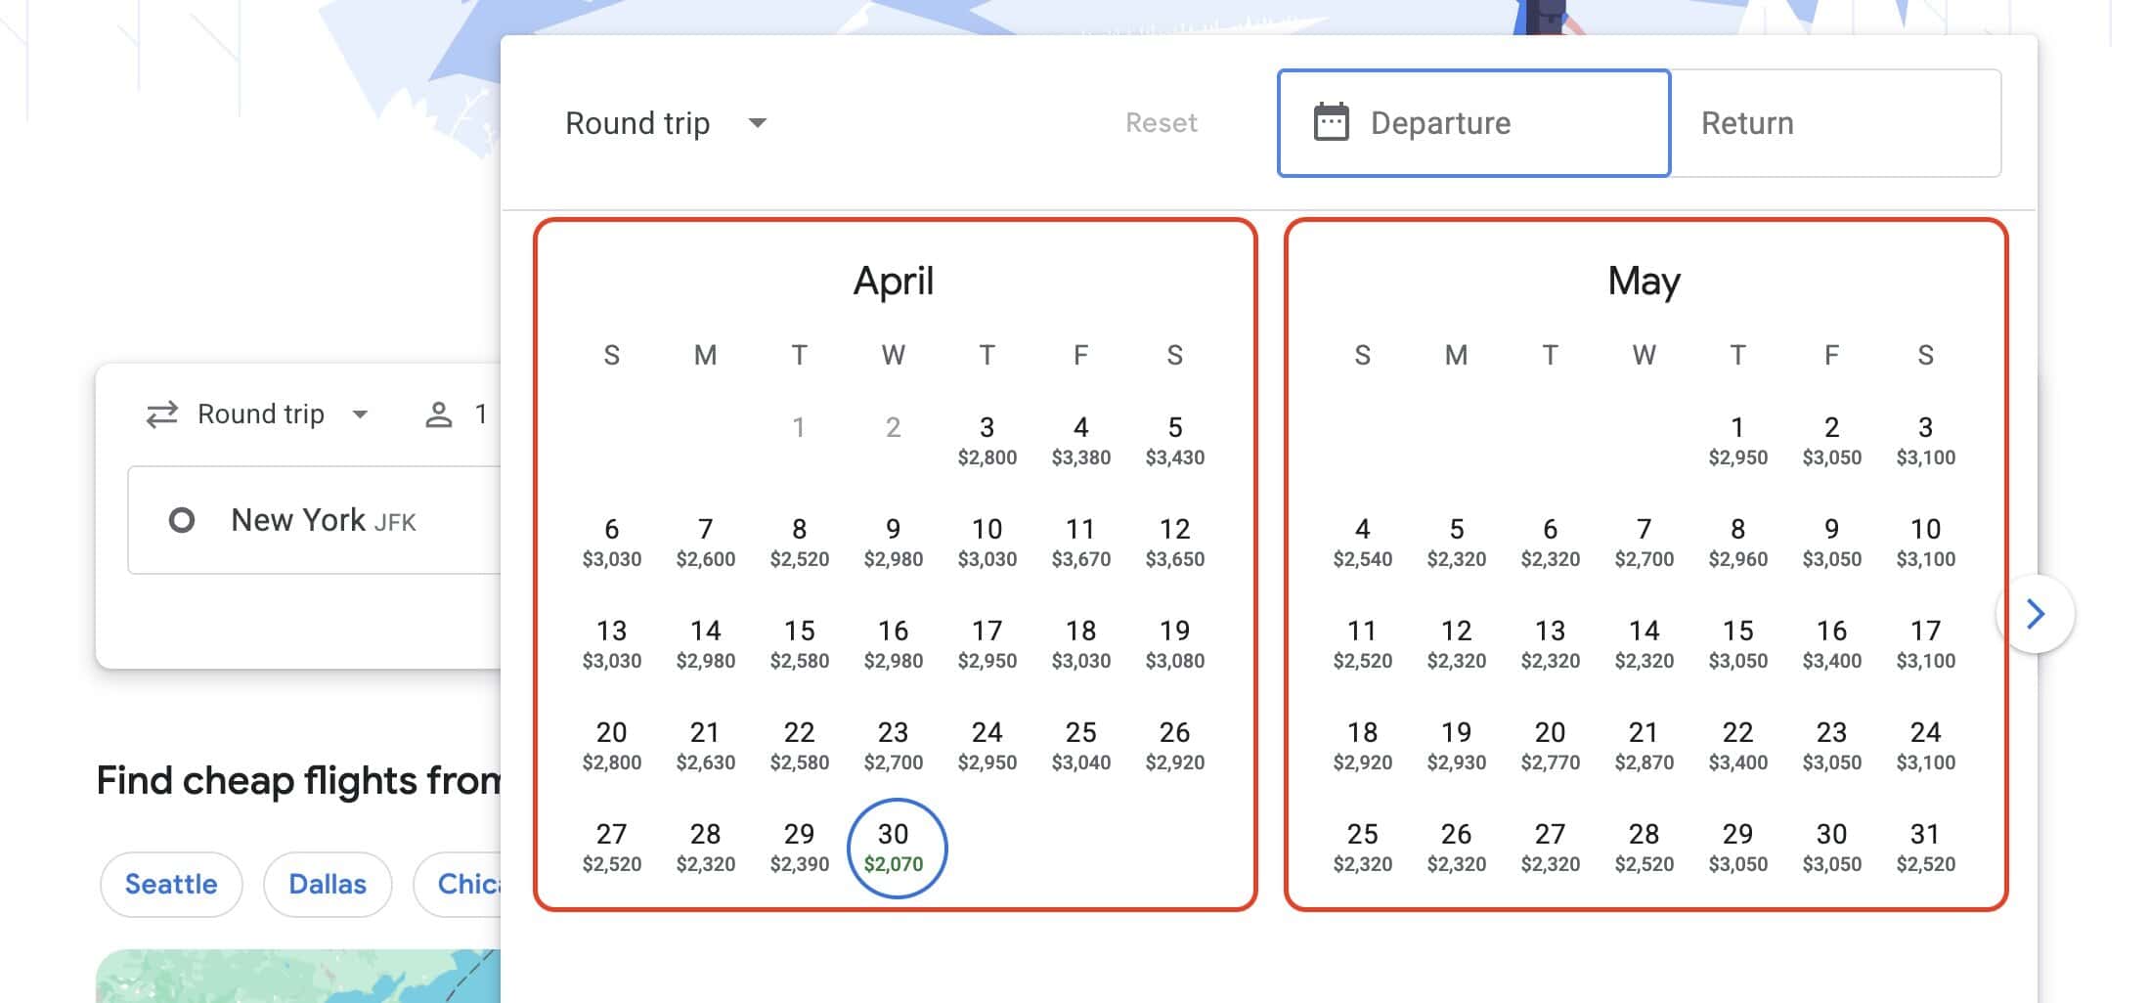
Task: Advance to later months with right chevron
Action: (2037, 613)
